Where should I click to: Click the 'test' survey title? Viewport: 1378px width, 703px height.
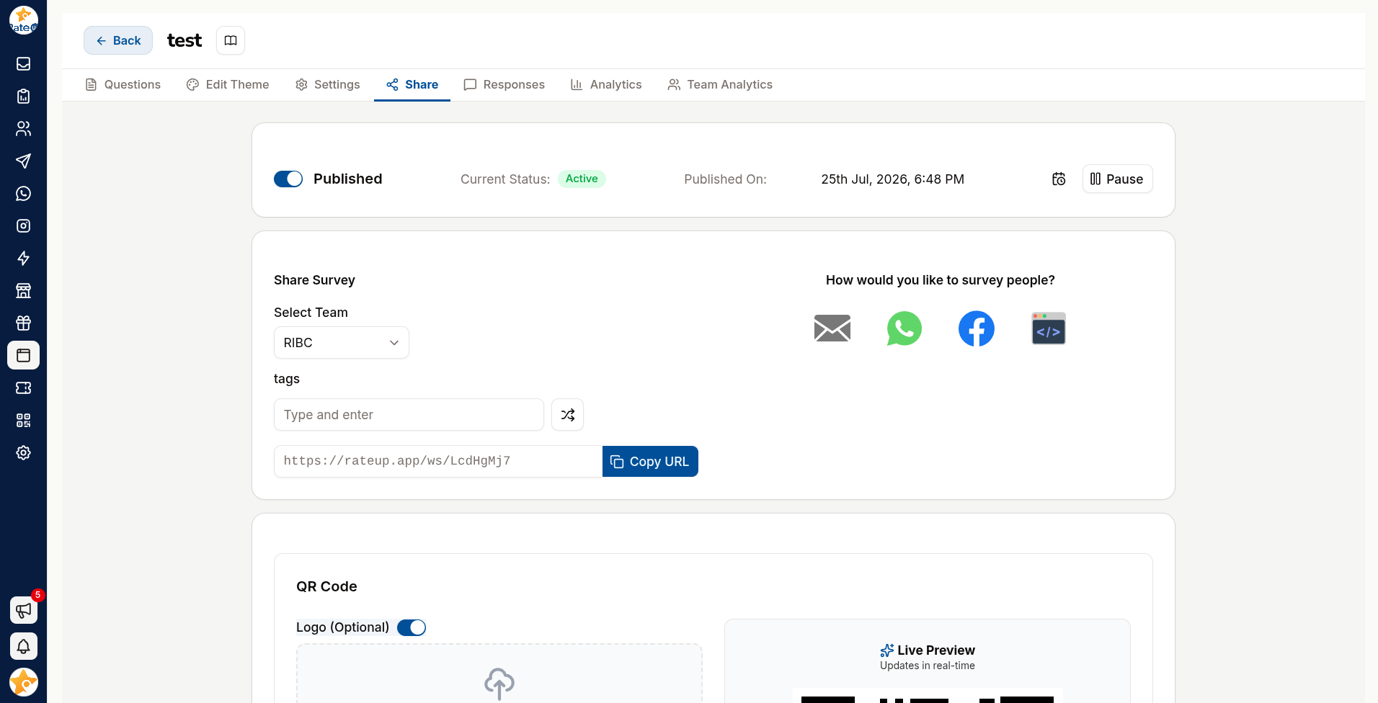(185, 40)
